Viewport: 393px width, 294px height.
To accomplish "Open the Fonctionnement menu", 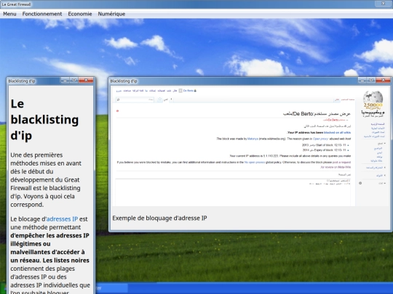I will [42, 14].
